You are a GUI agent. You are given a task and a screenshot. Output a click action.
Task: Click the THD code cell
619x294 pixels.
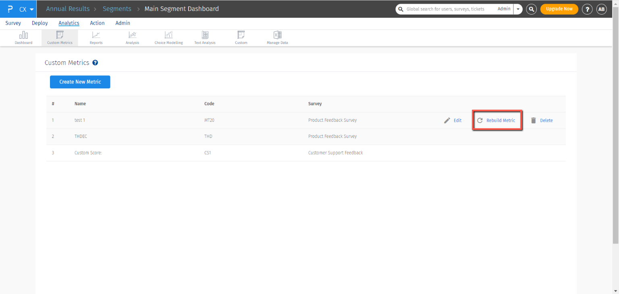tap(208, 136)
